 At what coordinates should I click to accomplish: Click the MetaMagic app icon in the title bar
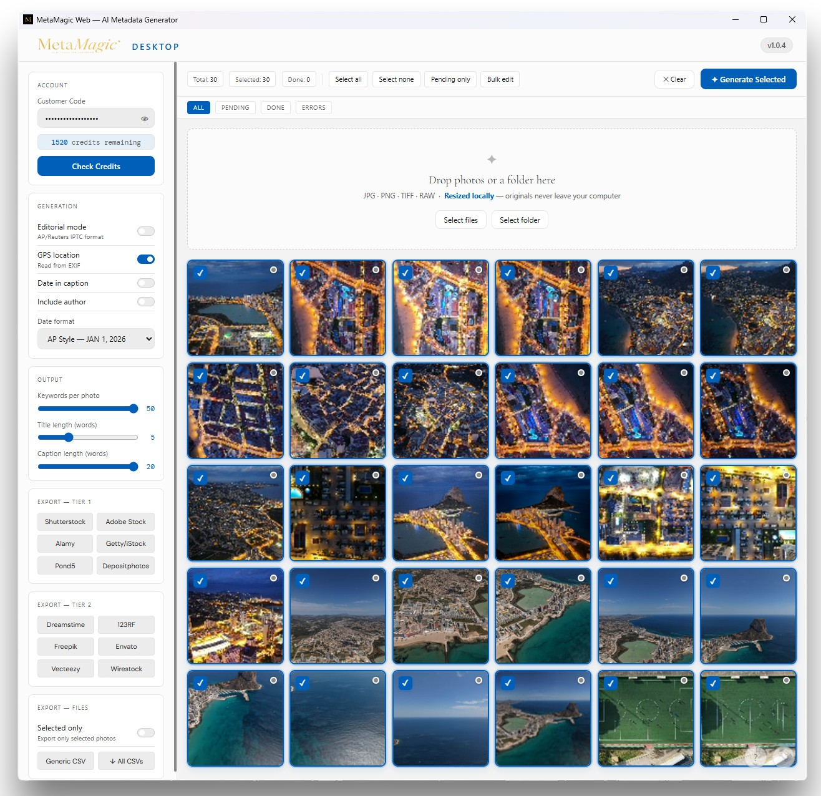click(x=28, y=19)
